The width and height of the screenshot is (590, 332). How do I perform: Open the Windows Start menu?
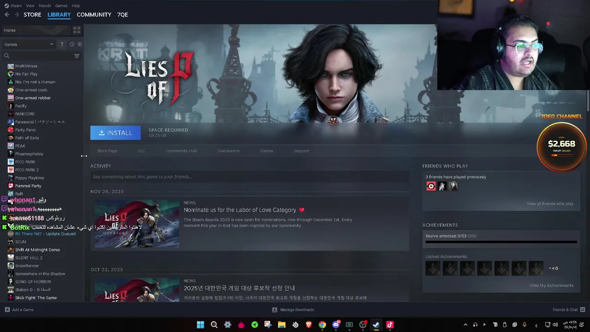click(x=201, y=325)
